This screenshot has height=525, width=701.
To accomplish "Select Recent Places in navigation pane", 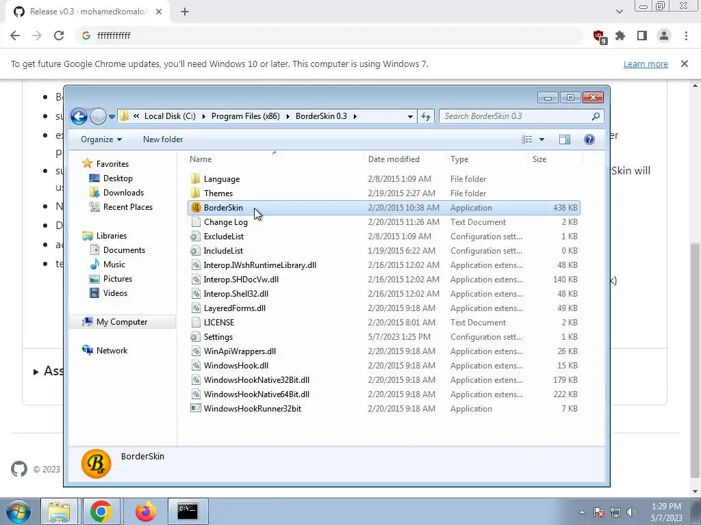I will [x=128, y=206].
